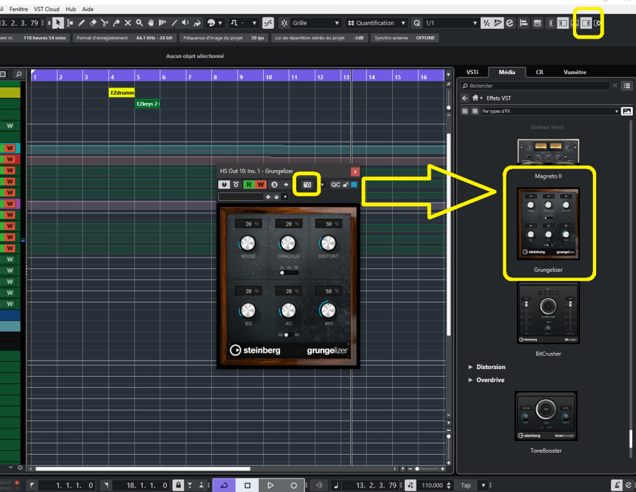Toggle the Snap on/off icon
This screenshot has width=636, height=492.
284,23
